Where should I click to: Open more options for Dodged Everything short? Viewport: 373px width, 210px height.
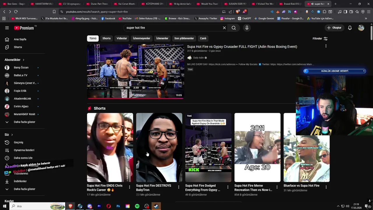228,187
